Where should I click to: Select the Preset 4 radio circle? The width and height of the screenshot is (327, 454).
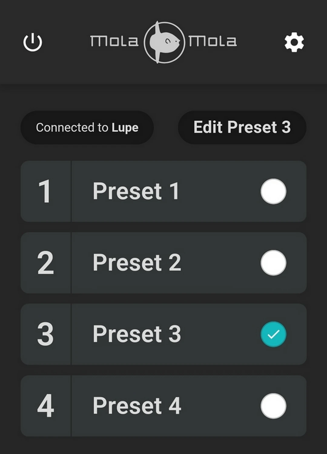[x=273, y=406]
